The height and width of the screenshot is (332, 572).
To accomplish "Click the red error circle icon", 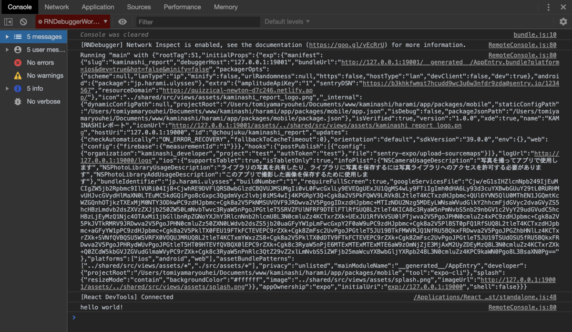I will (18, 62).
